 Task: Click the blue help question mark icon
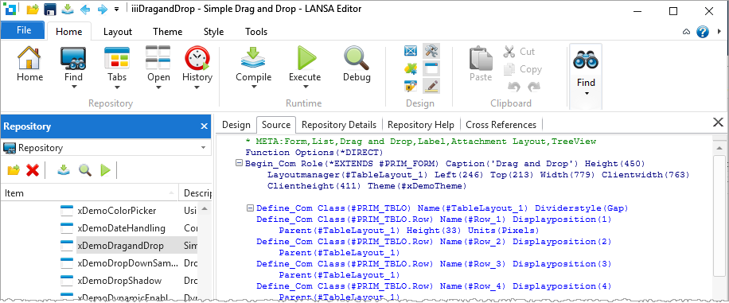pyautogui.click(x=703, y=32)
